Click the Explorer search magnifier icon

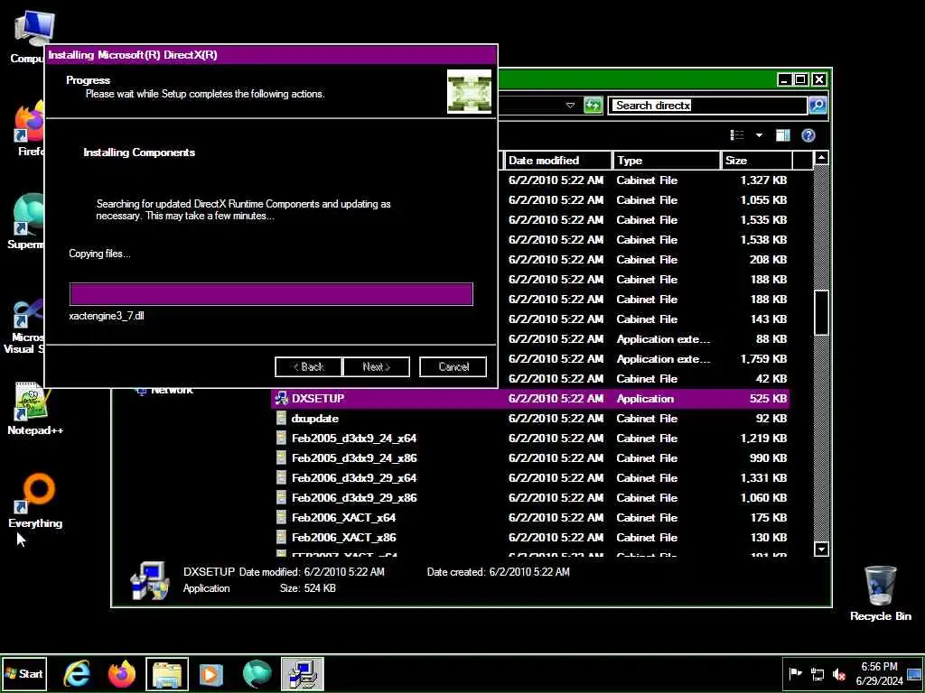(818, 106)
